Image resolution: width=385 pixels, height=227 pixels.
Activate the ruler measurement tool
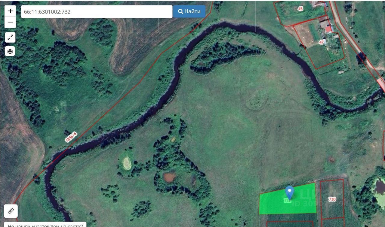click(x=11, y=211)
